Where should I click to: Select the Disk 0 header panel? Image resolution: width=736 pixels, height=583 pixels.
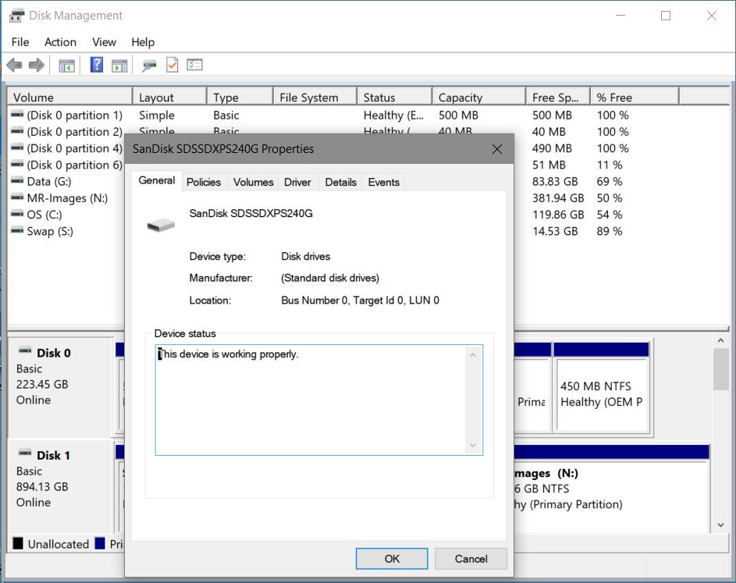(x=61, y=387)
